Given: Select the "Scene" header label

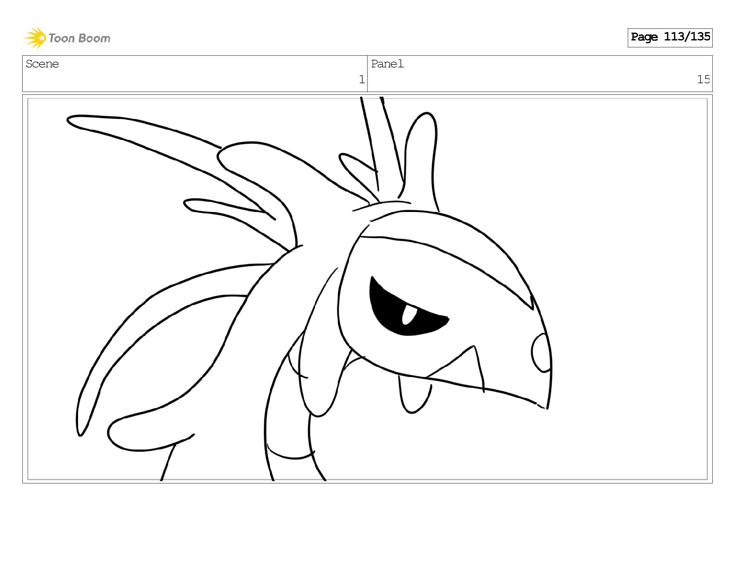Looking at the screenshot, I should (x=42, y=64).
